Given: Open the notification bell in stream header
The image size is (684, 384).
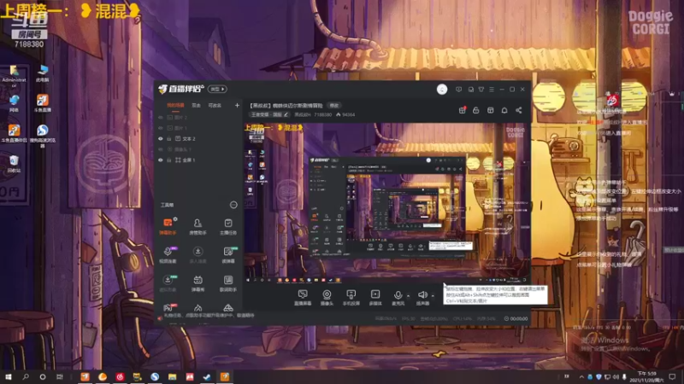Looking at the screenshot, I should (x=504, y=110).
